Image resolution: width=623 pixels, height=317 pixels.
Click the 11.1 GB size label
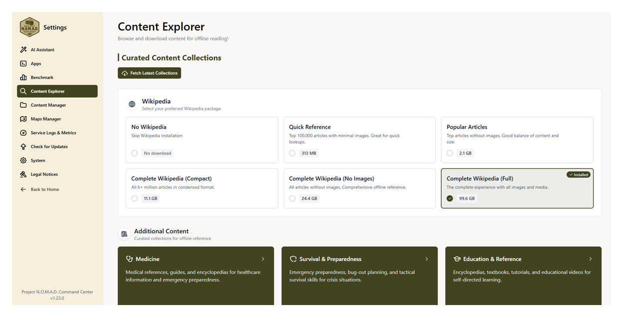click(150, 198)
